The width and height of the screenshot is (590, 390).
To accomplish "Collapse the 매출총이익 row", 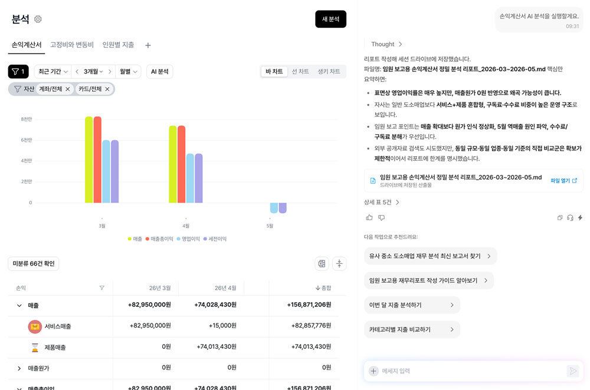I will pyautogui.click(x=19, y=388).
